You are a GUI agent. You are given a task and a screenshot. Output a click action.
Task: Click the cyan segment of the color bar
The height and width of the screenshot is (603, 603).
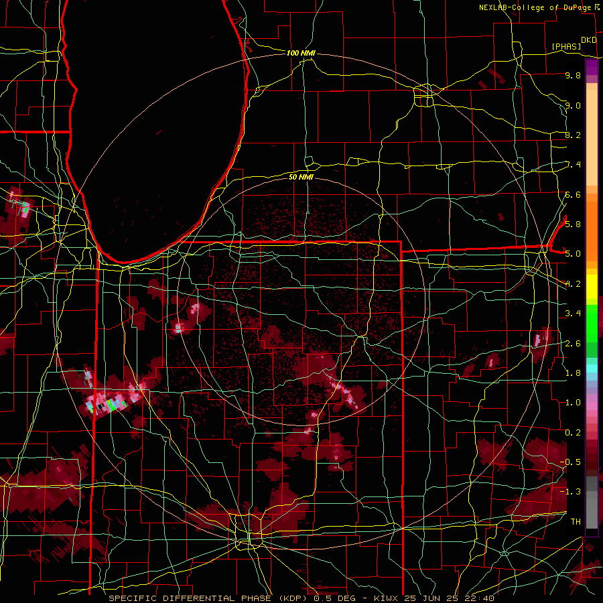592,368
